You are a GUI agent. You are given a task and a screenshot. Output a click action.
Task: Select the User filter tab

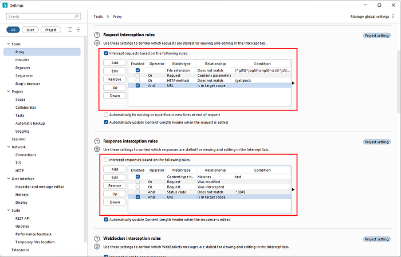pyautogui.click(x=30, y=30)
